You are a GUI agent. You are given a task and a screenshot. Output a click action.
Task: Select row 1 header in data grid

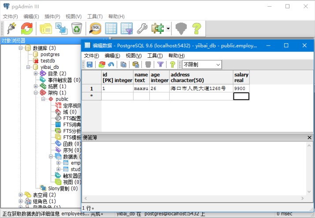[x=92, y=88]
